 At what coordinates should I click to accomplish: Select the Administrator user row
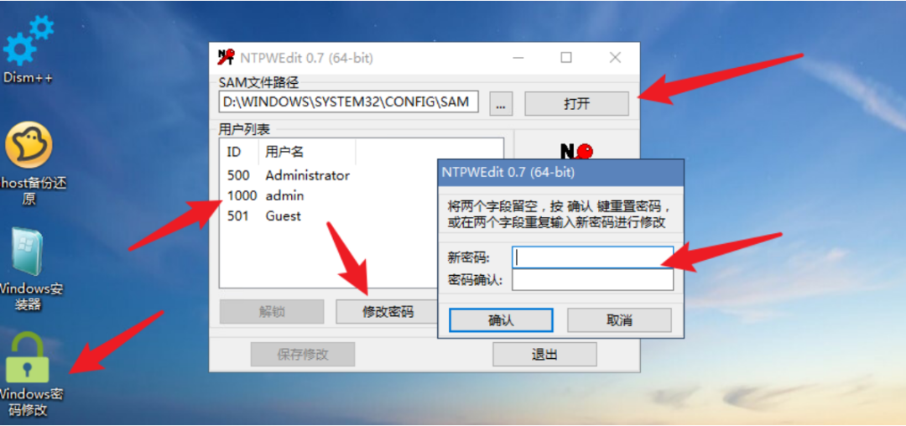[x=288, y=175]
